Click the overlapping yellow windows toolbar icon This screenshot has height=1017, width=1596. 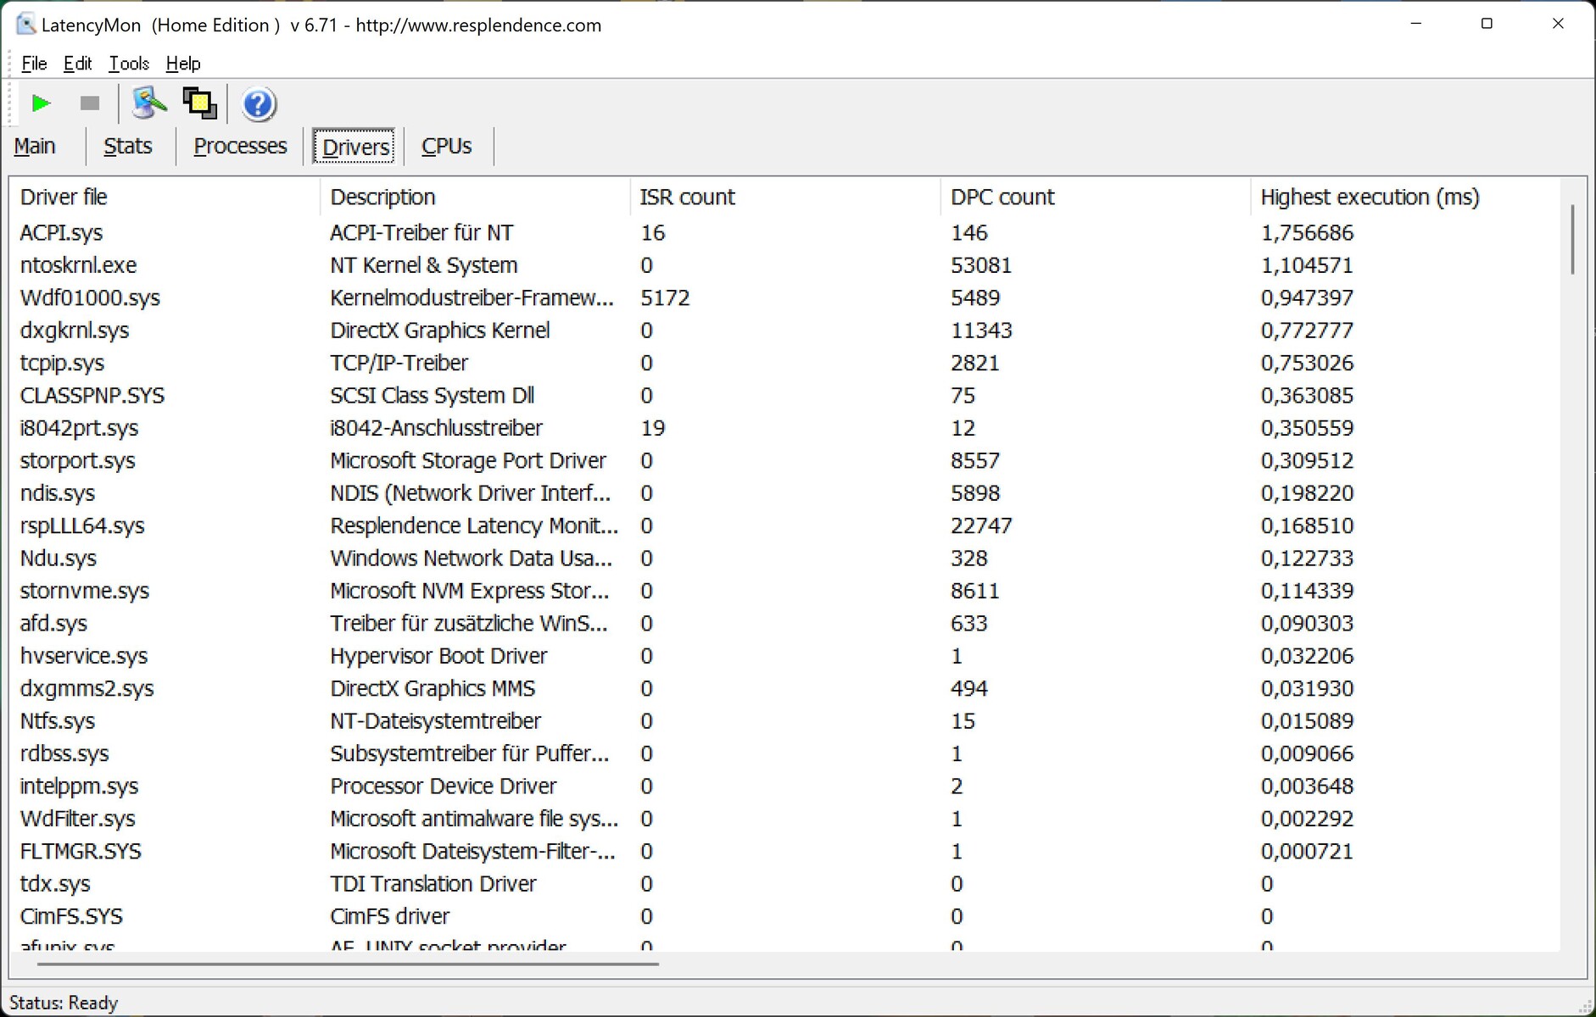(200, 103)
